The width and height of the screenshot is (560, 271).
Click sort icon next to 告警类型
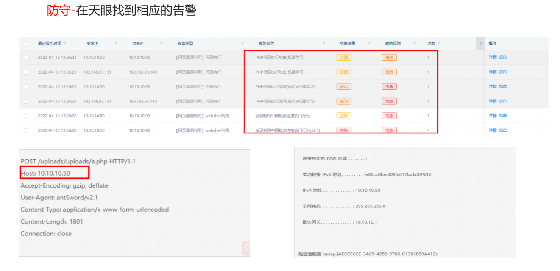point(243,44)
